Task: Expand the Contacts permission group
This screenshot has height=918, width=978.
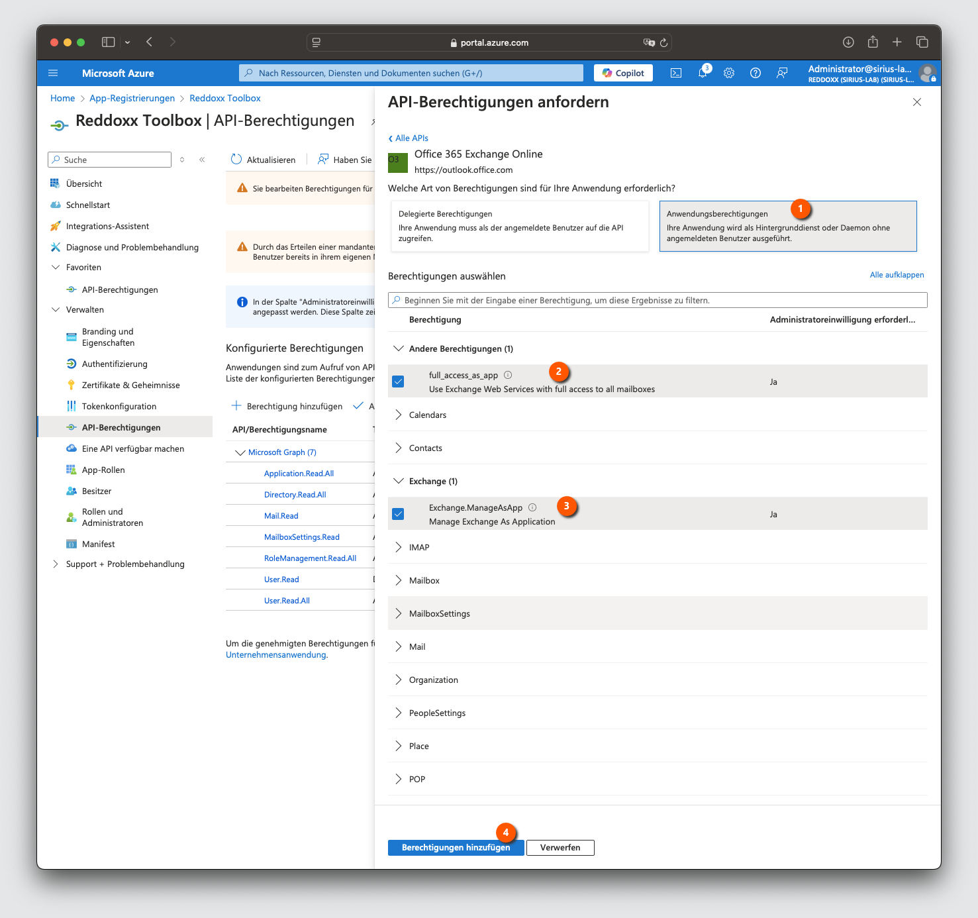Action: coord(398,448)
